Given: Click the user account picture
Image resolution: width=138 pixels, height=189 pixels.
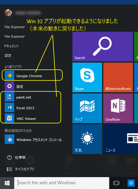Looking at the screenshot, I should pos(8,13).
